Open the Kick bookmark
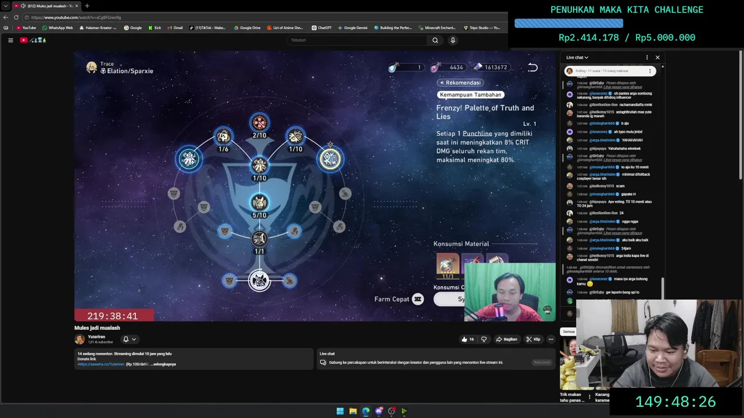Screen dimensions: 744x418 click(x=155, y=28)
